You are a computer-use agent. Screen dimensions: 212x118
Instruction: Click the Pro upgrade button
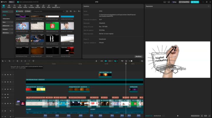pyautogui.click(x=174, y=2)
